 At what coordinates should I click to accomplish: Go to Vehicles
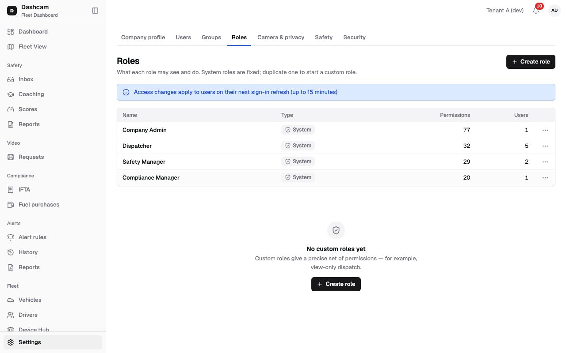(53, 300)
